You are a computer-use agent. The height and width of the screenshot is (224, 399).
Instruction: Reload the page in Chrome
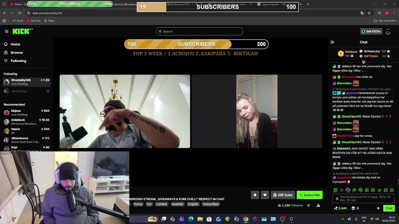19,13
